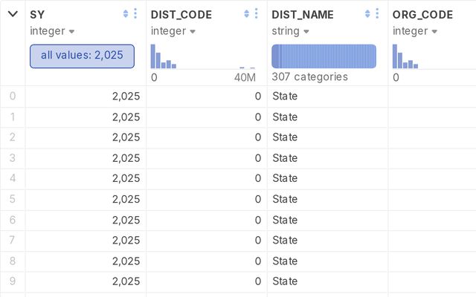Viewport: 476px width, 297px height.
Task: Collapse the column summaries with the top-left chevron
Action: 13,14
